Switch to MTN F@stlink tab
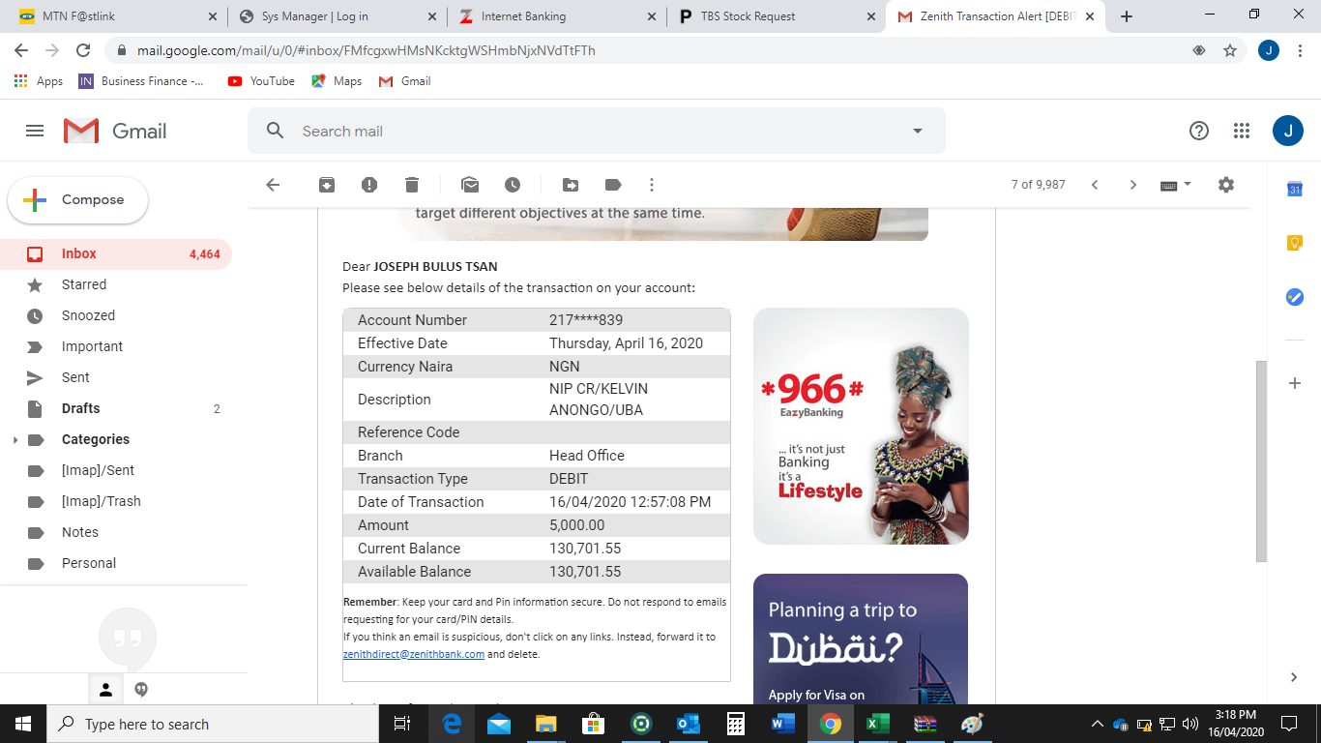Image resolution: width=1321 pixels, height=743 pixels. click(115, 16)
